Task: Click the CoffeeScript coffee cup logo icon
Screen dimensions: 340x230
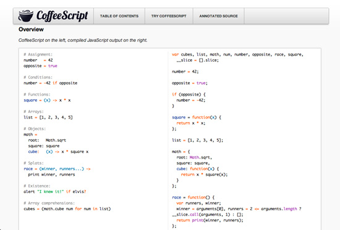Action: point(26,16)
